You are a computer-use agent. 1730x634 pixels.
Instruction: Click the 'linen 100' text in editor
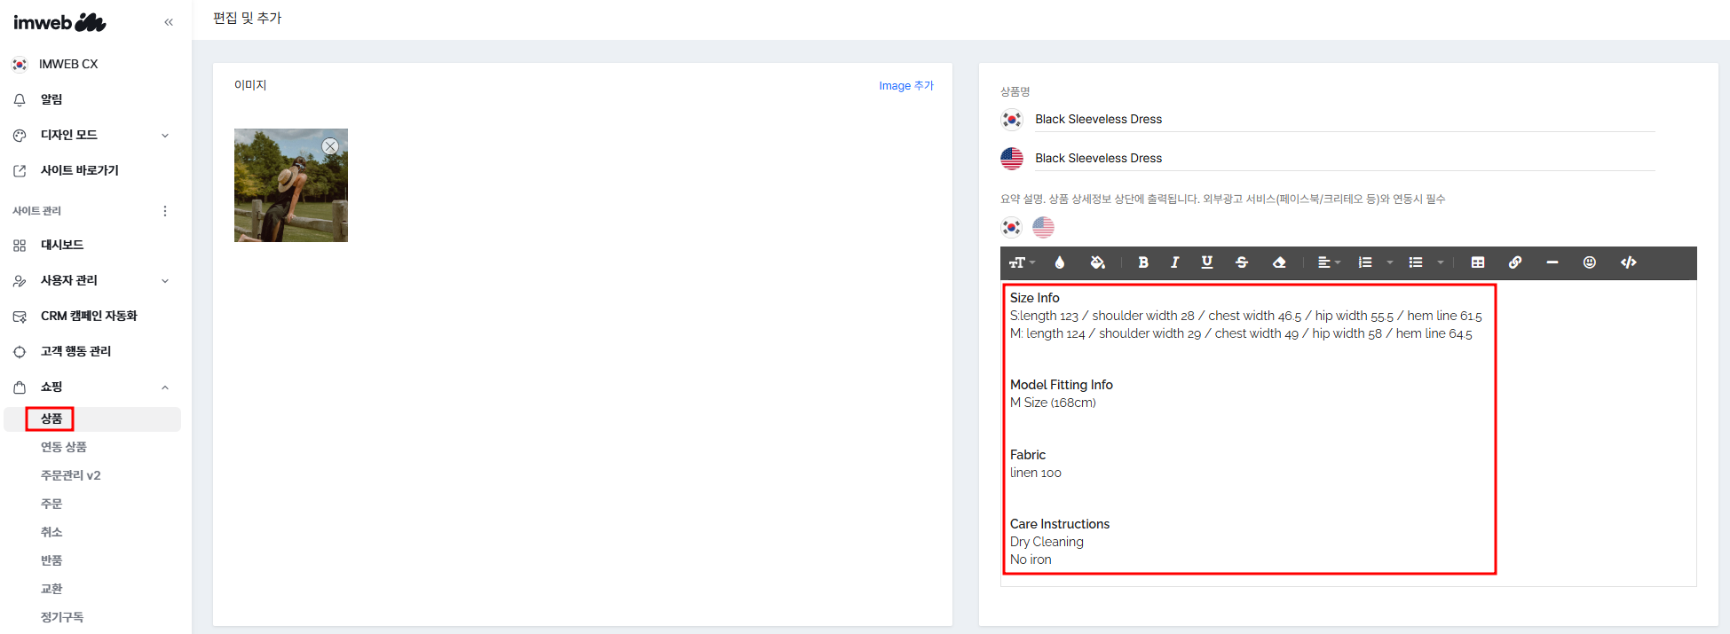1036,473
